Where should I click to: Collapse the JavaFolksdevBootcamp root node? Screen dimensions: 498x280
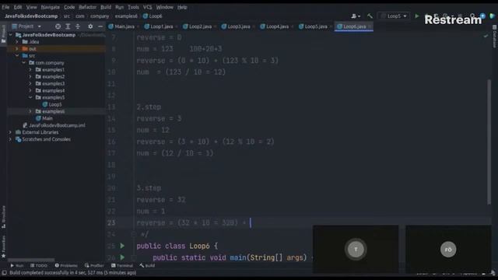coord(10,35)
